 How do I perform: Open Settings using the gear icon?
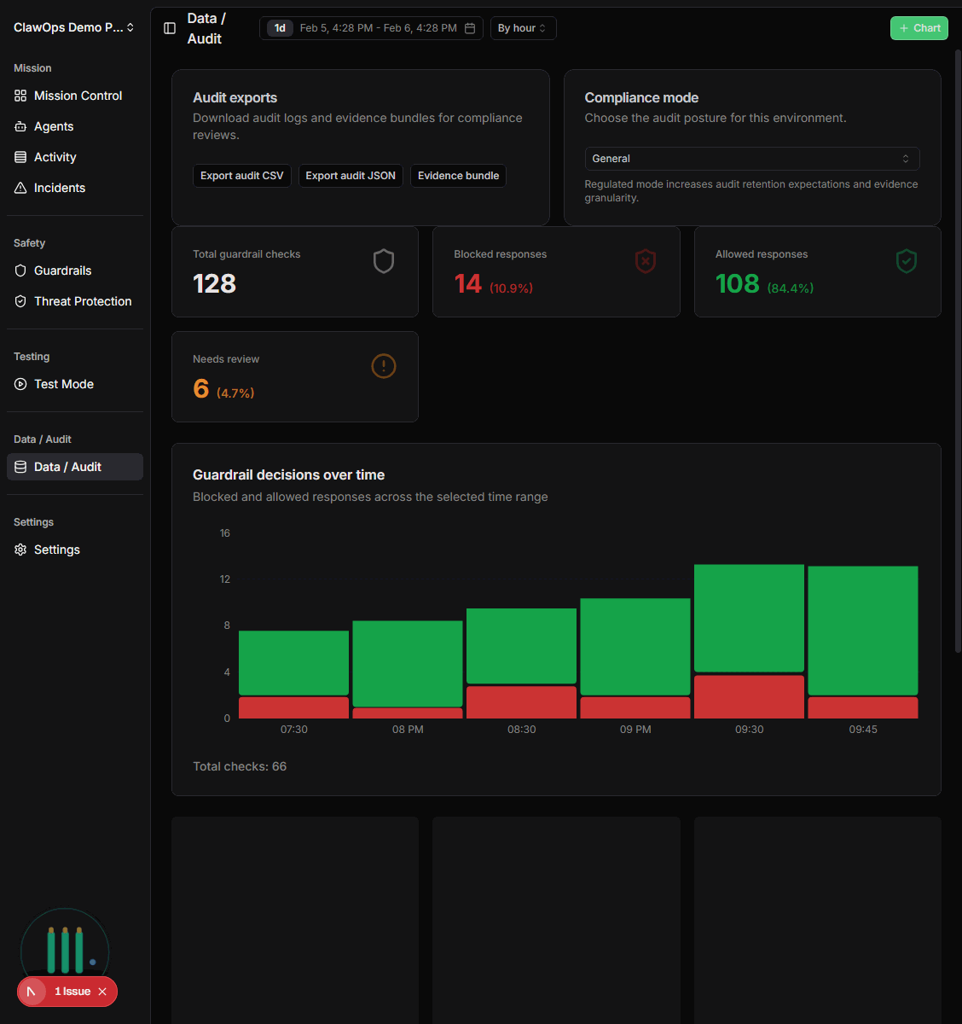click(x=56, y=549)
